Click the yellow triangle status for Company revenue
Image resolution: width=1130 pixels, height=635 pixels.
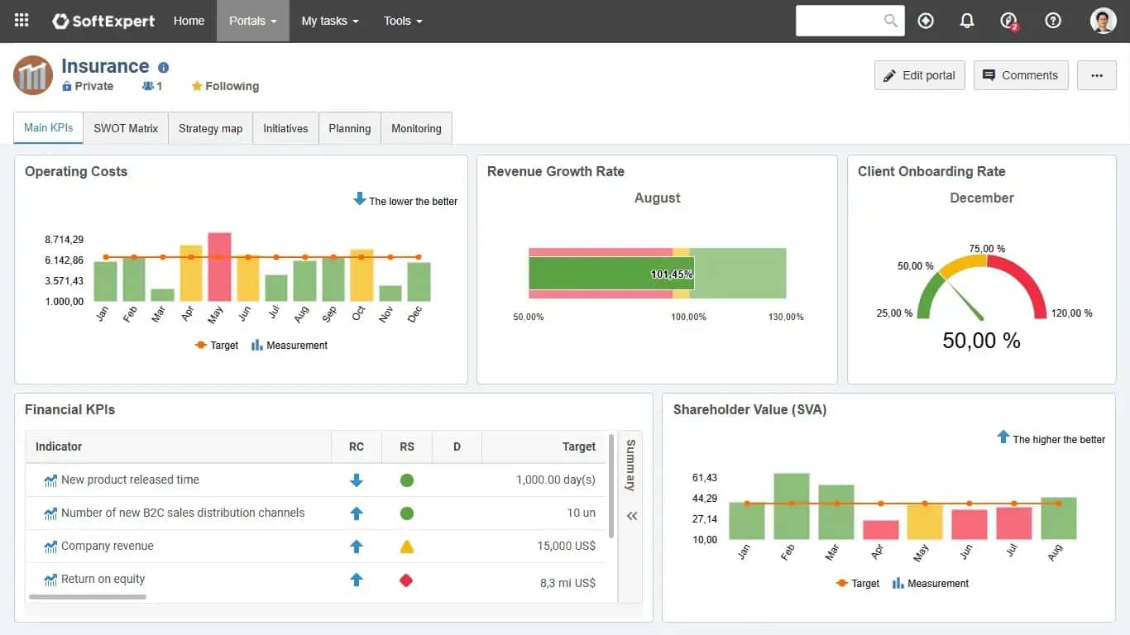pos(406,547)
